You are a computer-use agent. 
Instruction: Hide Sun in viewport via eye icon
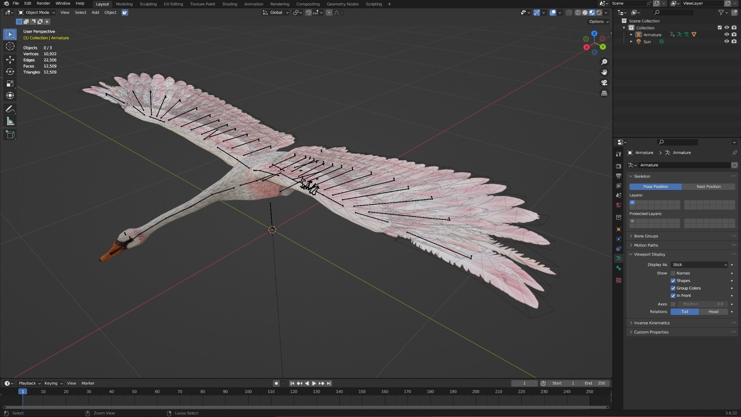[726, 42]
